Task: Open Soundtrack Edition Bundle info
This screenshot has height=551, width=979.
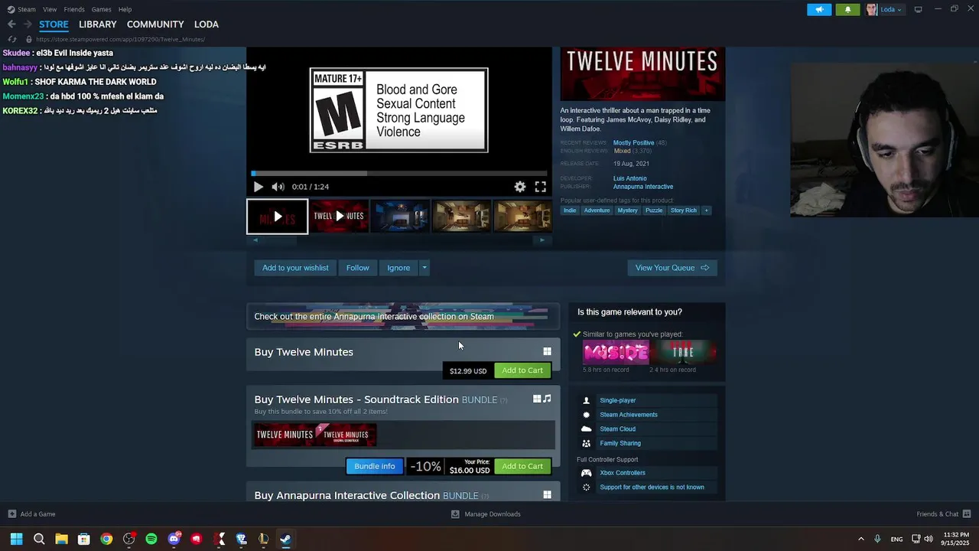Action: [375, 466]
